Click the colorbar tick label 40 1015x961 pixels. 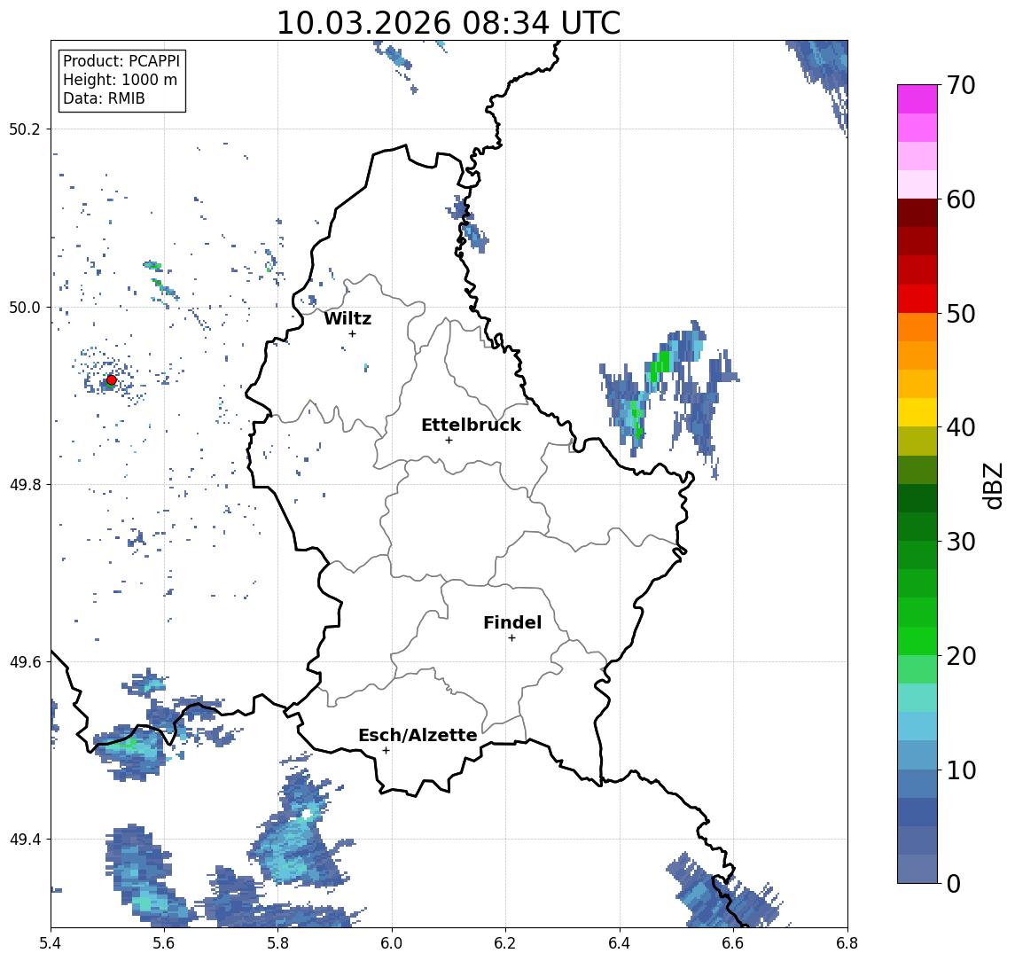click(x=961, y=427)
